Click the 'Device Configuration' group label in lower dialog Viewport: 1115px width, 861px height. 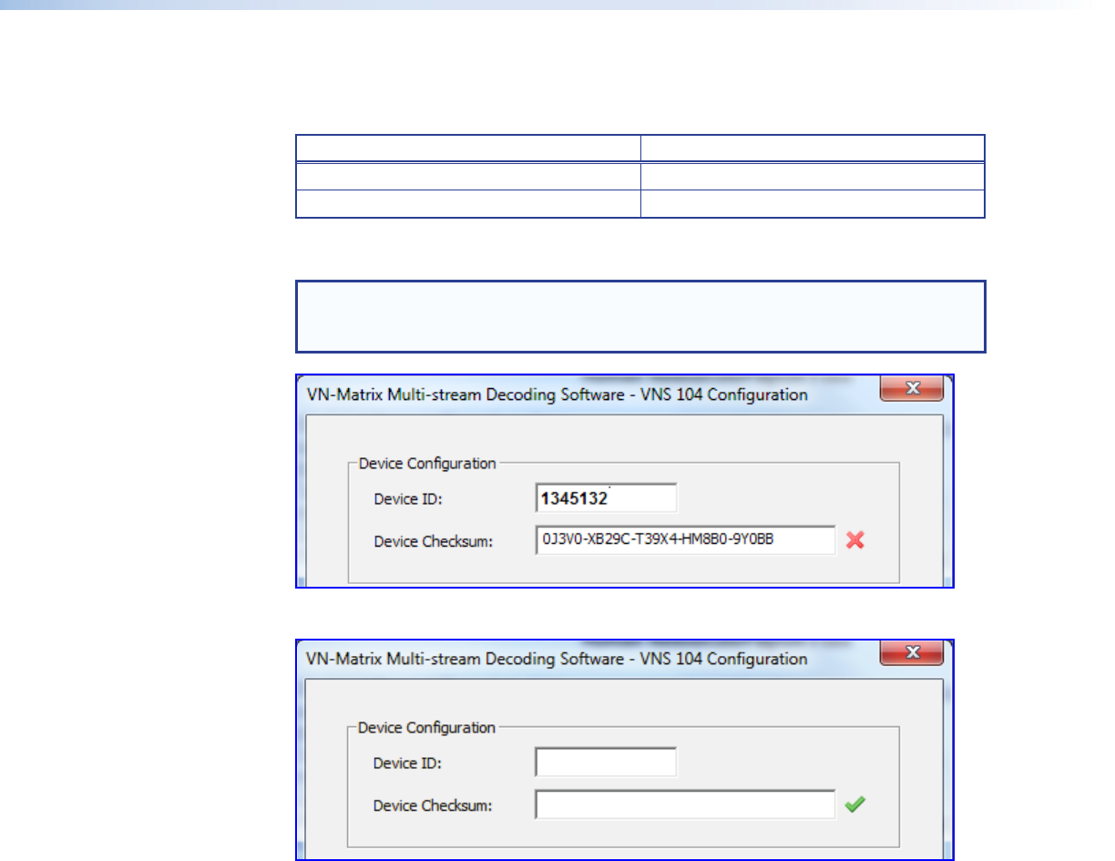[x=427, y=728]
